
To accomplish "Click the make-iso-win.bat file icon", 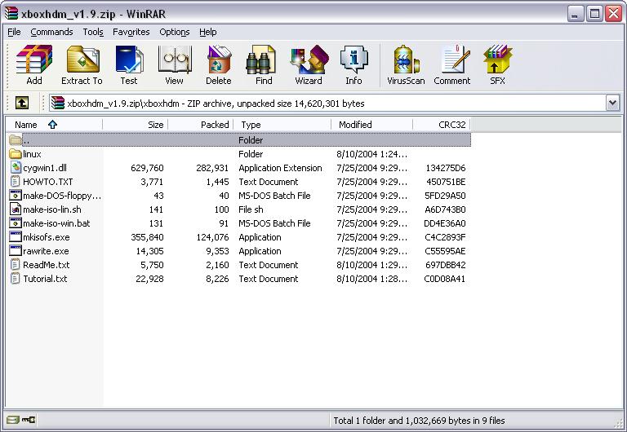I will click(16, 223).
